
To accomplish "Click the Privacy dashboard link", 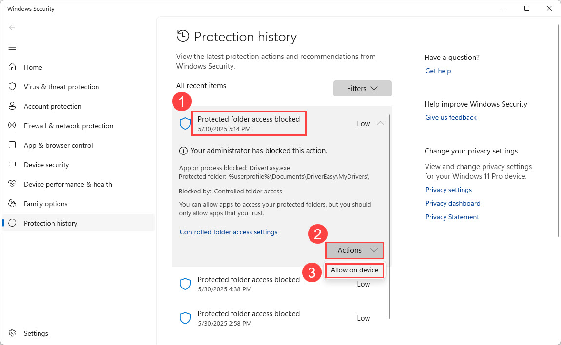I will click(x=453, y=204).
